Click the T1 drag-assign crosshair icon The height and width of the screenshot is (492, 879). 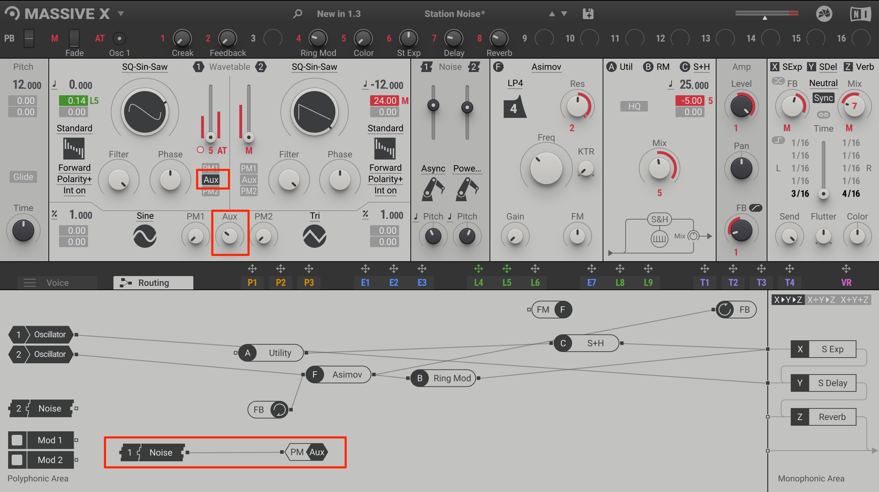(705, 269)
